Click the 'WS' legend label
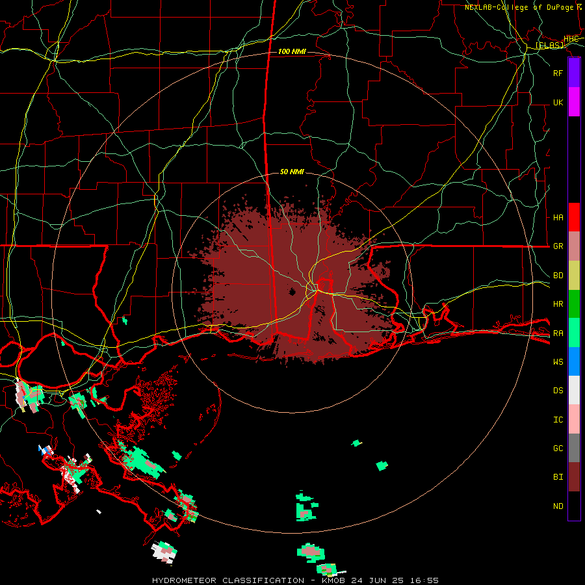This screenshot has width=585, height=585. point(558,362)
